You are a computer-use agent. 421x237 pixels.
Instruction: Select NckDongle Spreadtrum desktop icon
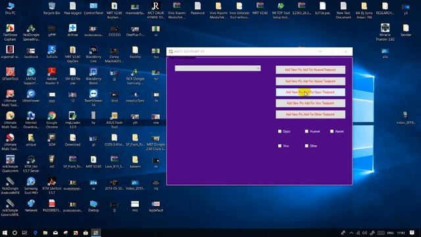click(31, 32)
